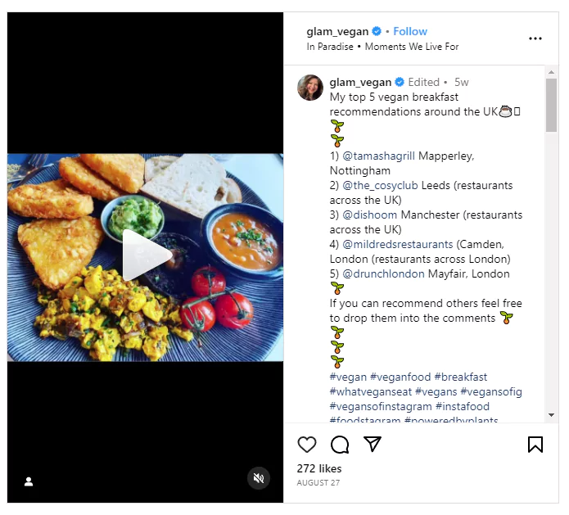
Task: Like the post with the heart icon
Action: click(x=307, y=445)
